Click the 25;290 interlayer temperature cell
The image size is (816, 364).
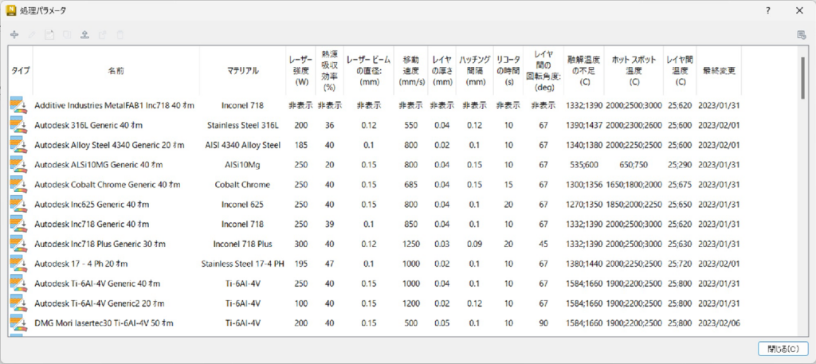pyautogui.click(x=680, y=165)
